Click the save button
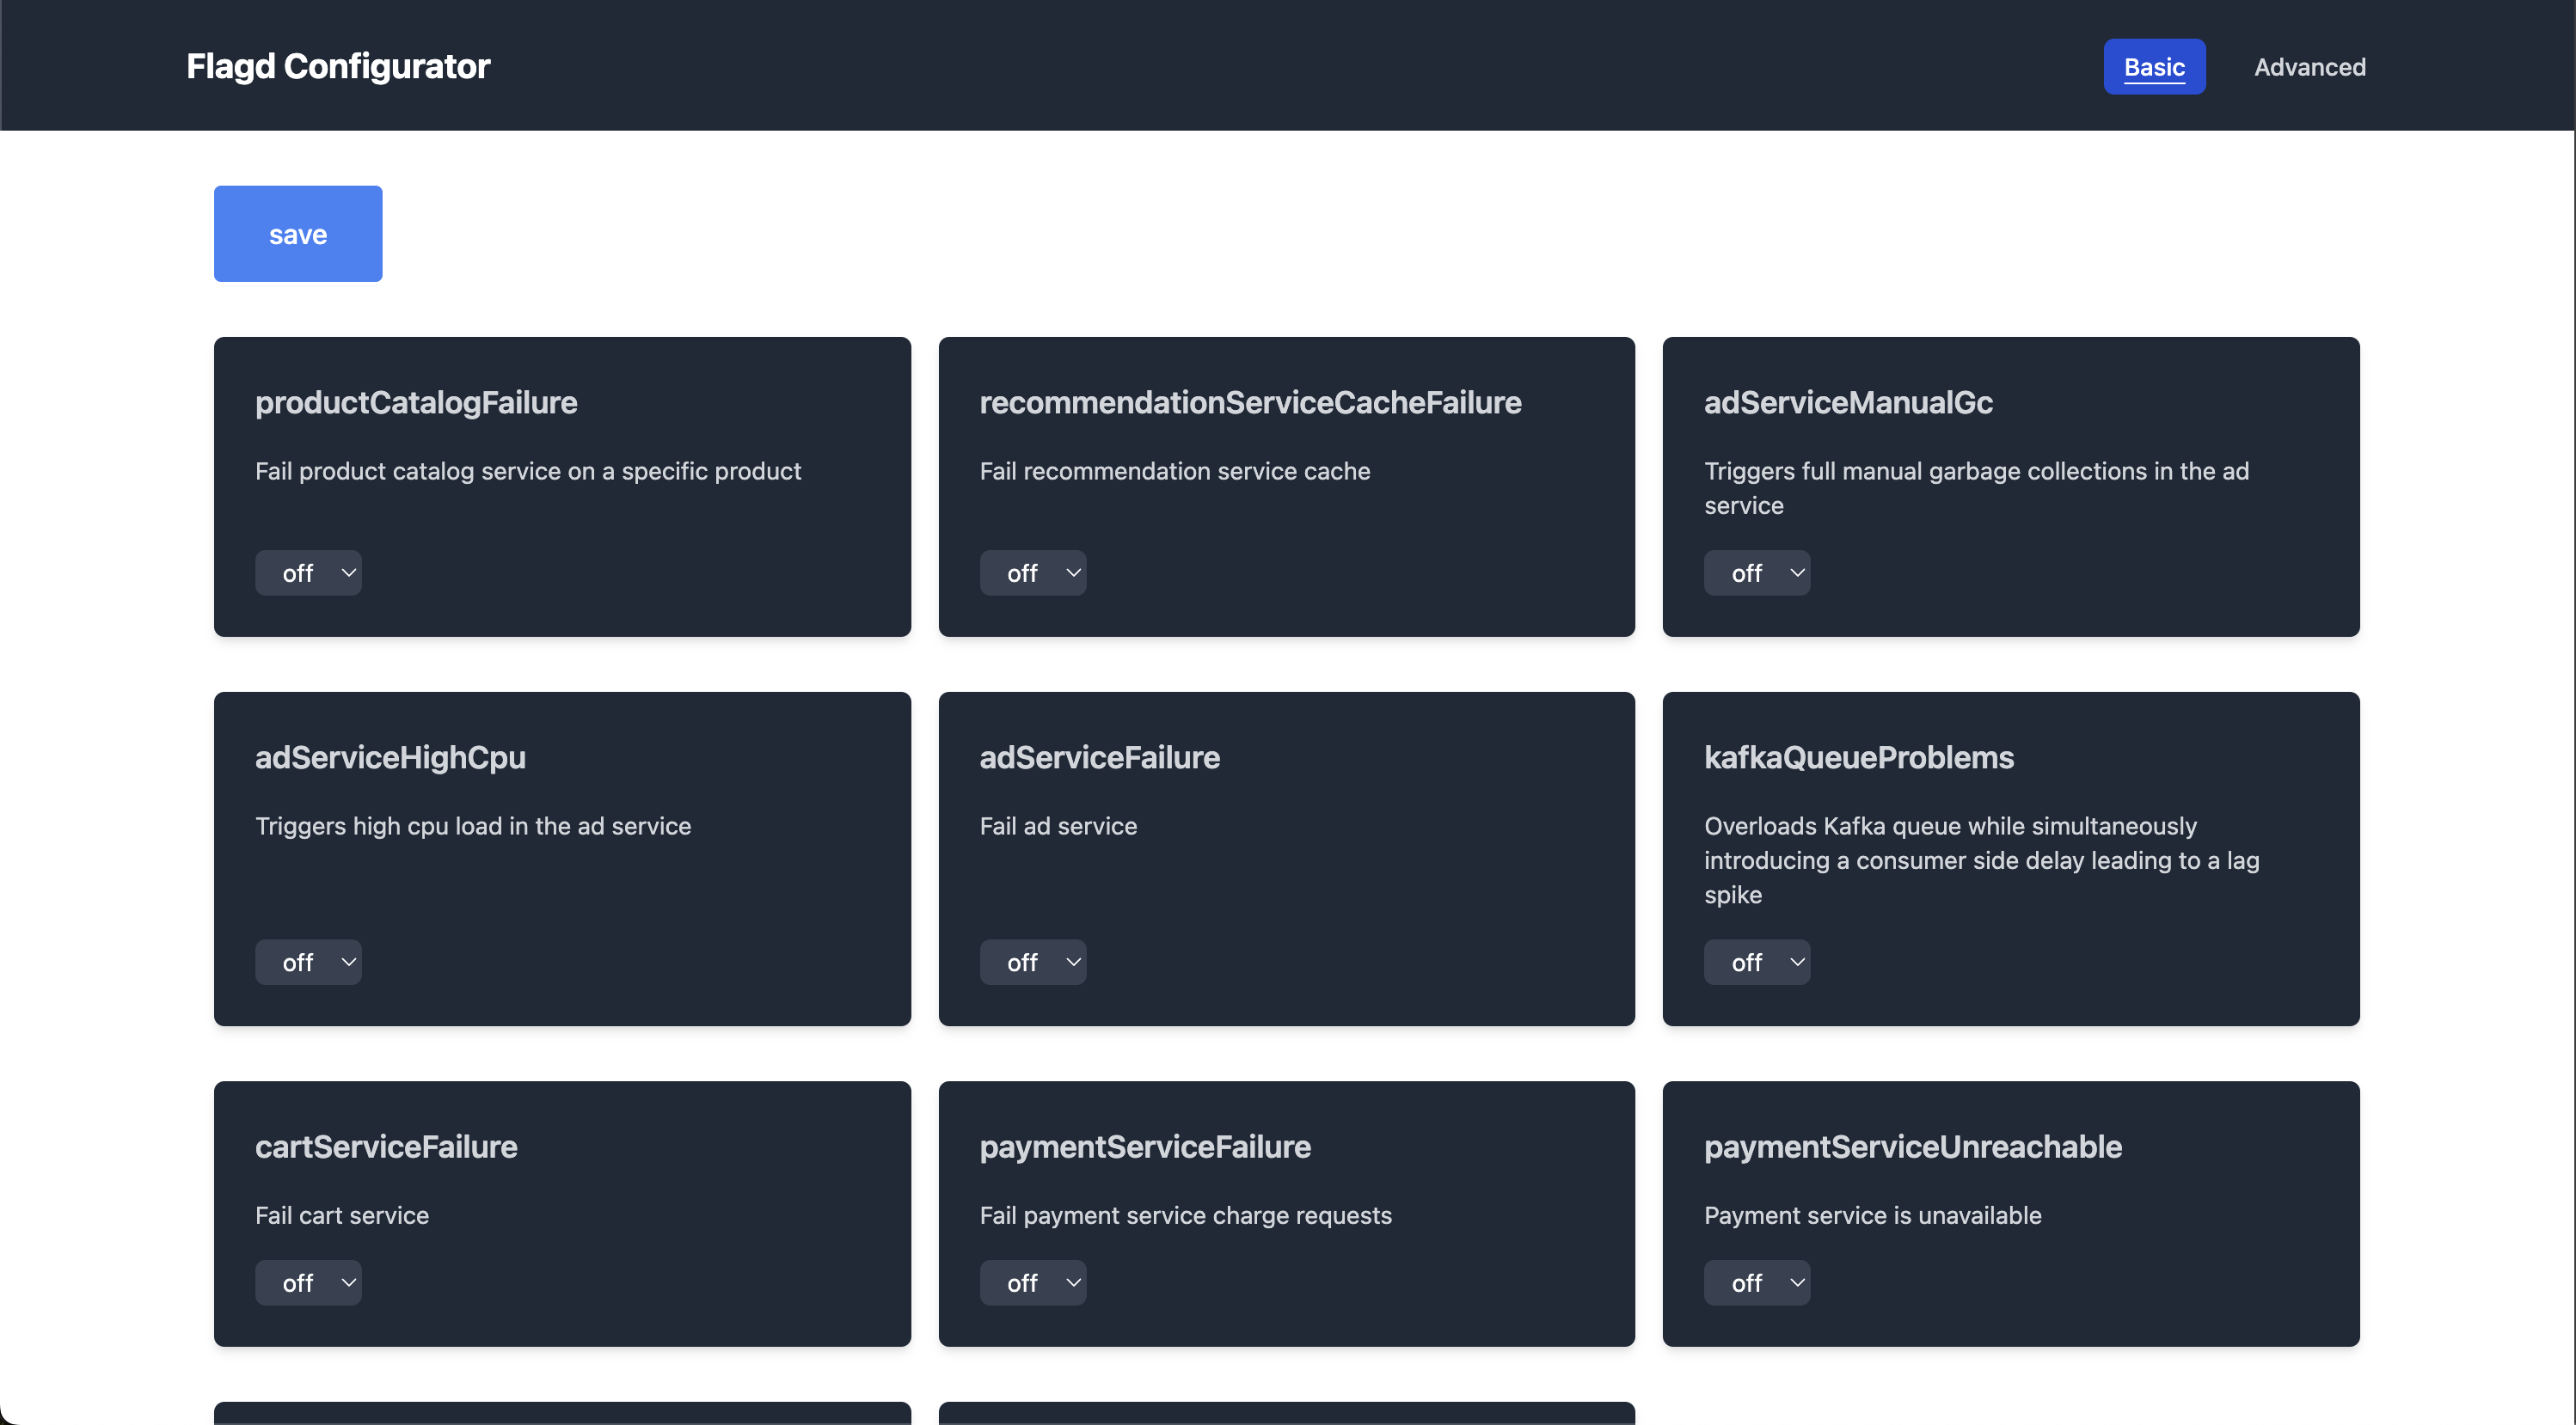 pyautogui.click(x=297, y=233)
